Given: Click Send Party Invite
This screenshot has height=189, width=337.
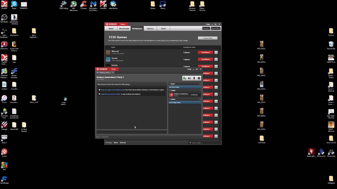Looking at the screenshot, I should tap(185, 102).
